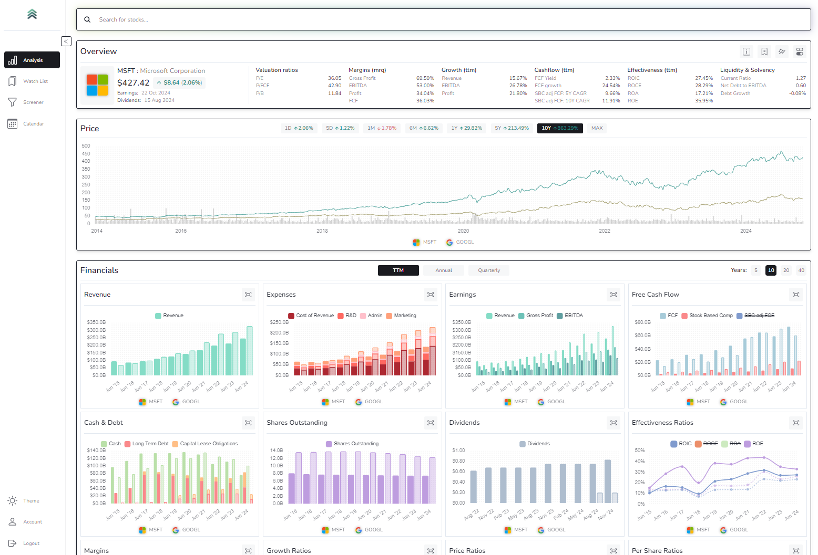Click the Microsoft logo in the Overview
Viewport: 818px width, 555px height.
97,85
